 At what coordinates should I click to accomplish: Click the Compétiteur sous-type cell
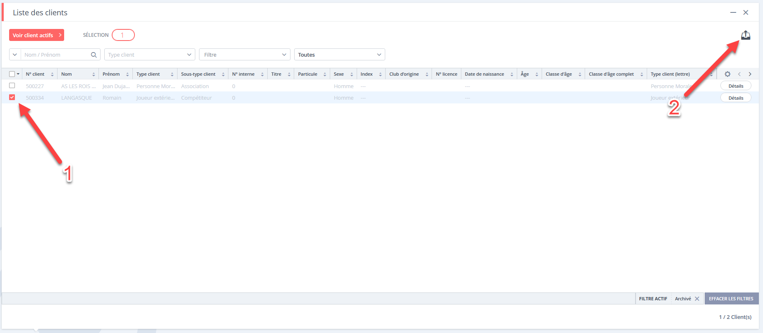[197, 98]
